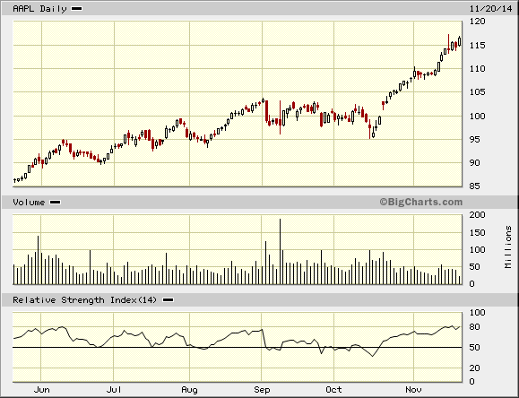The image size is (519, 398).
Task: Click the 85 price axis label
Action: point(475,186)
